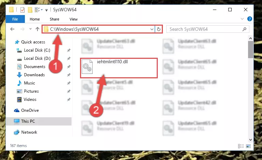The height and width of the screenshot is (160, 262).
Task: Select the iehtmlintl110.dll file
Action: 119,68
